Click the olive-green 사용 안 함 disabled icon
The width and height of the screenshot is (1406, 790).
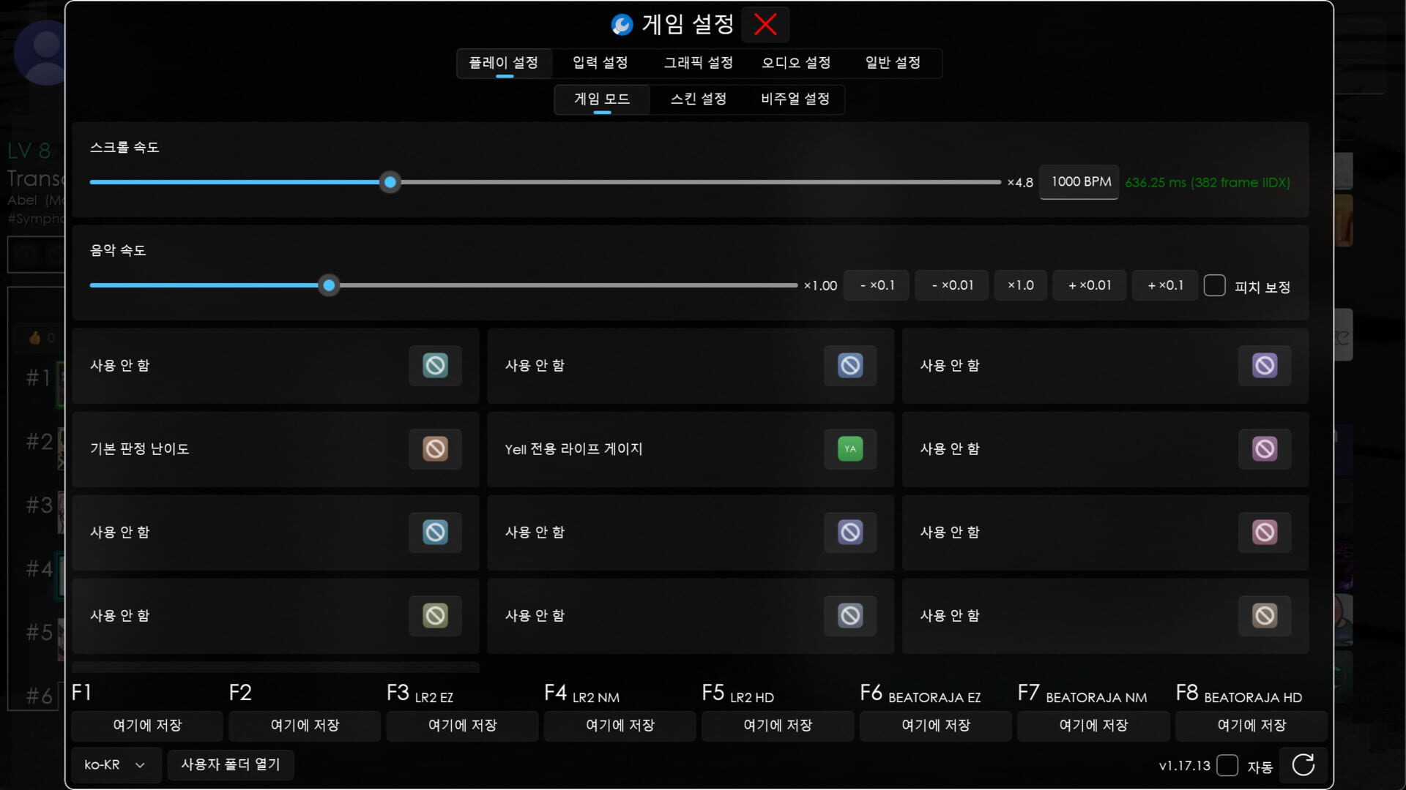[x=435, y=615]
